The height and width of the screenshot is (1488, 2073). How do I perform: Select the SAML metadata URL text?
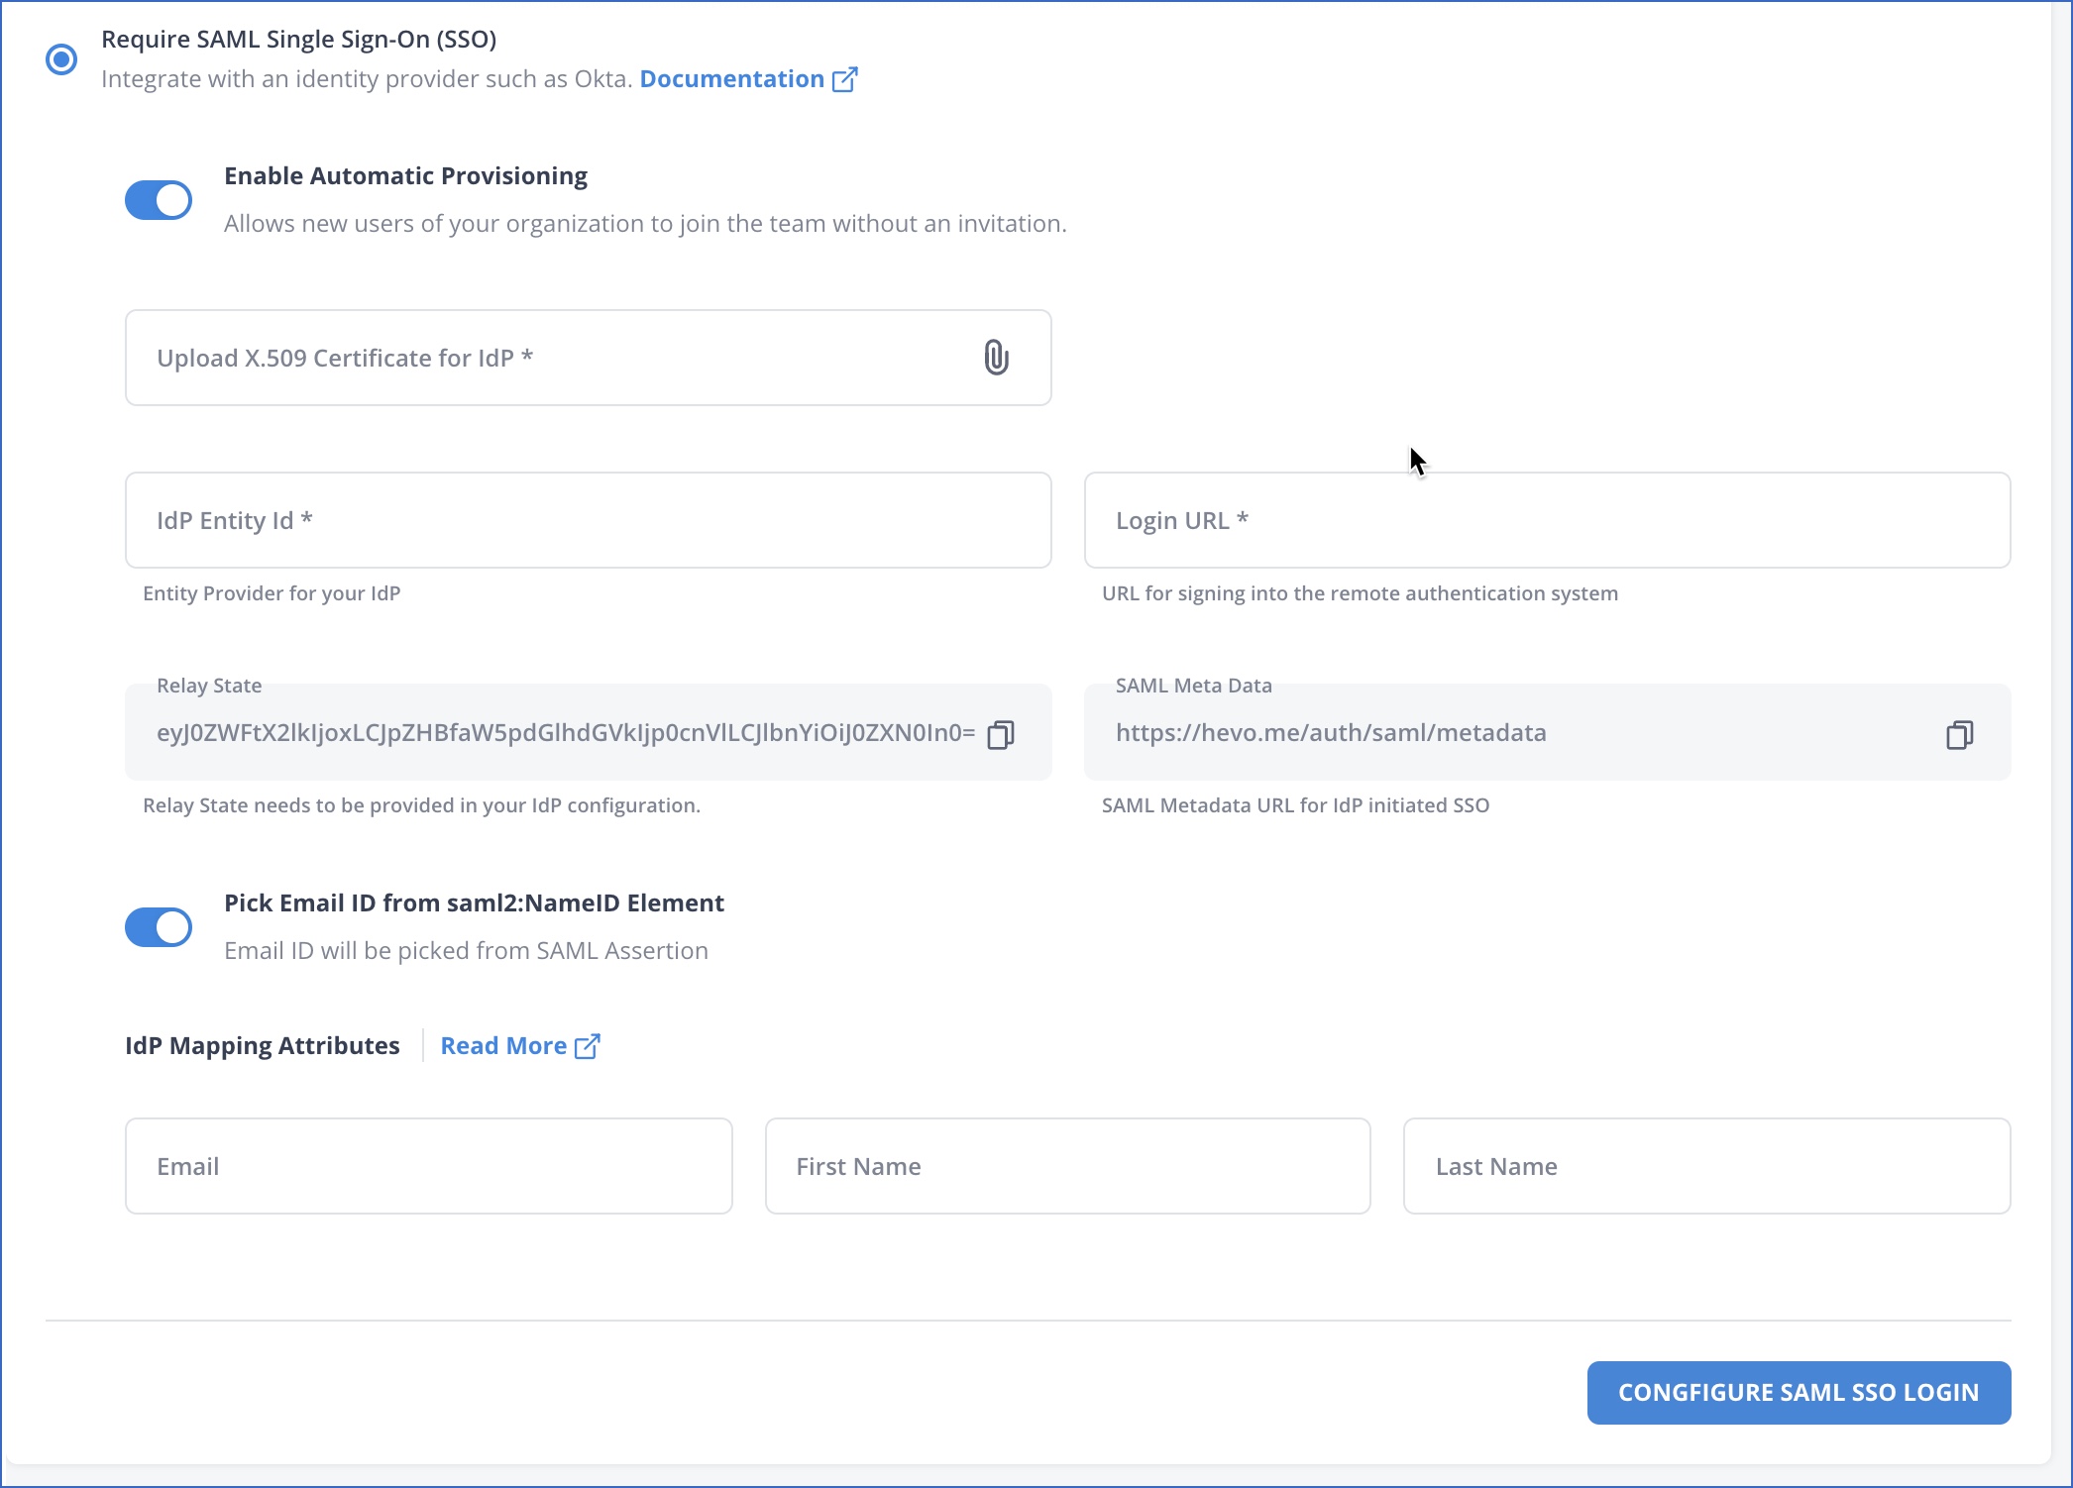[1331, 733]
